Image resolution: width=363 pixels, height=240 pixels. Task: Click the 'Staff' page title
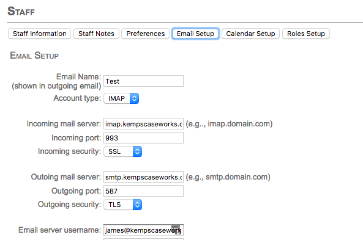click(21, 11)
